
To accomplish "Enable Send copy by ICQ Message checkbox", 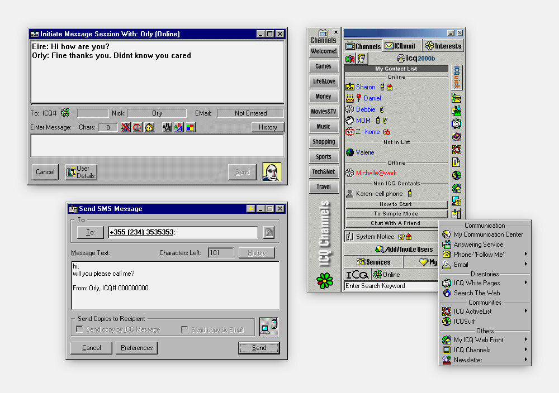I will [80, 329].
